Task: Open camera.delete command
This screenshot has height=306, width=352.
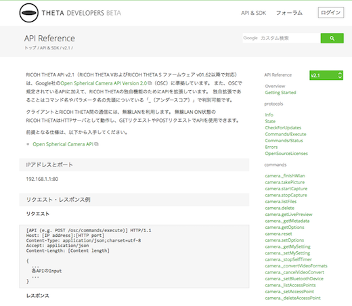Action: click(280, 208)
